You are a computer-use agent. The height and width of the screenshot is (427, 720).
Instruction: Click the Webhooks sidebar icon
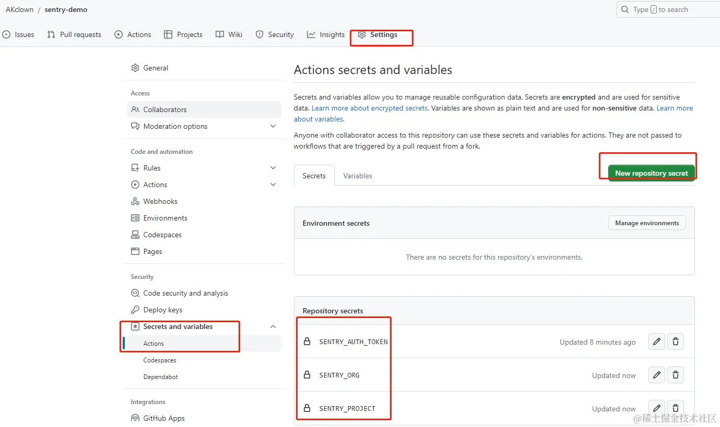[x=135, y=201]
